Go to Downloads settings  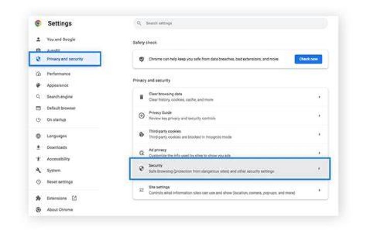click(x=57, y=147)
